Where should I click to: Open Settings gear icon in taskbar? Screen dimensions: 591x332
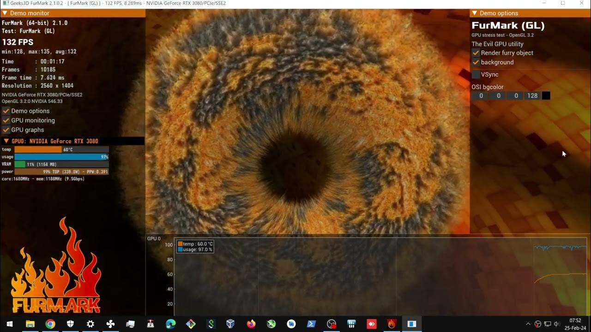(x=90, y=324)
